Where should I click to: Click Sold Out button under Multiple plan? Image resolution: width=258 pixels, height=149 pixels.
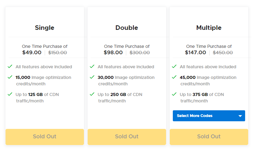209,137
